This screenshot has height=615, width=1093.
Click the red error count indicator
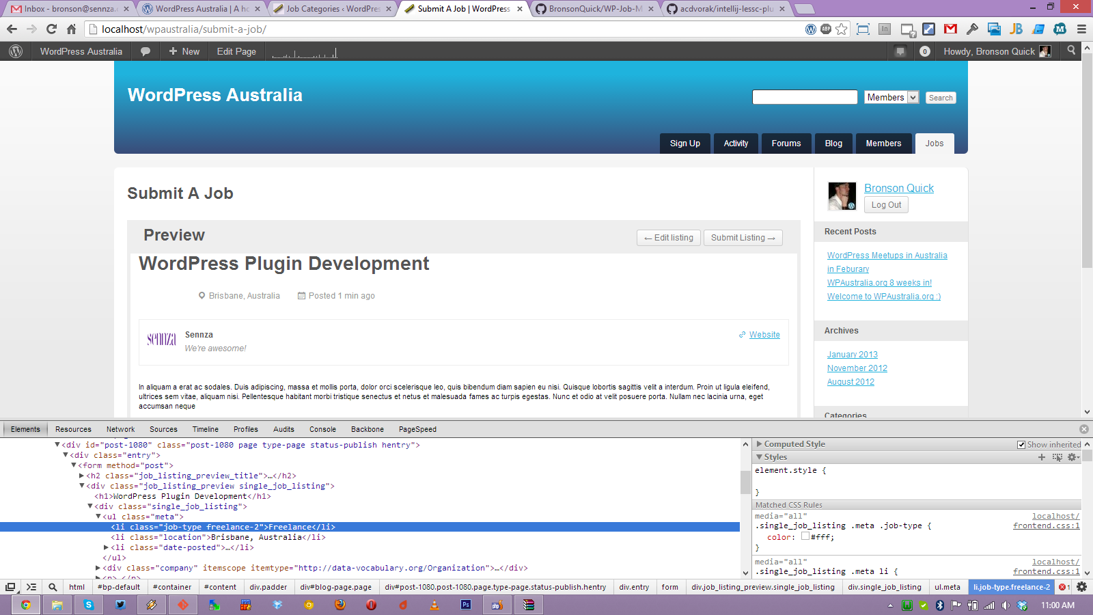[x=1064, y=587]
